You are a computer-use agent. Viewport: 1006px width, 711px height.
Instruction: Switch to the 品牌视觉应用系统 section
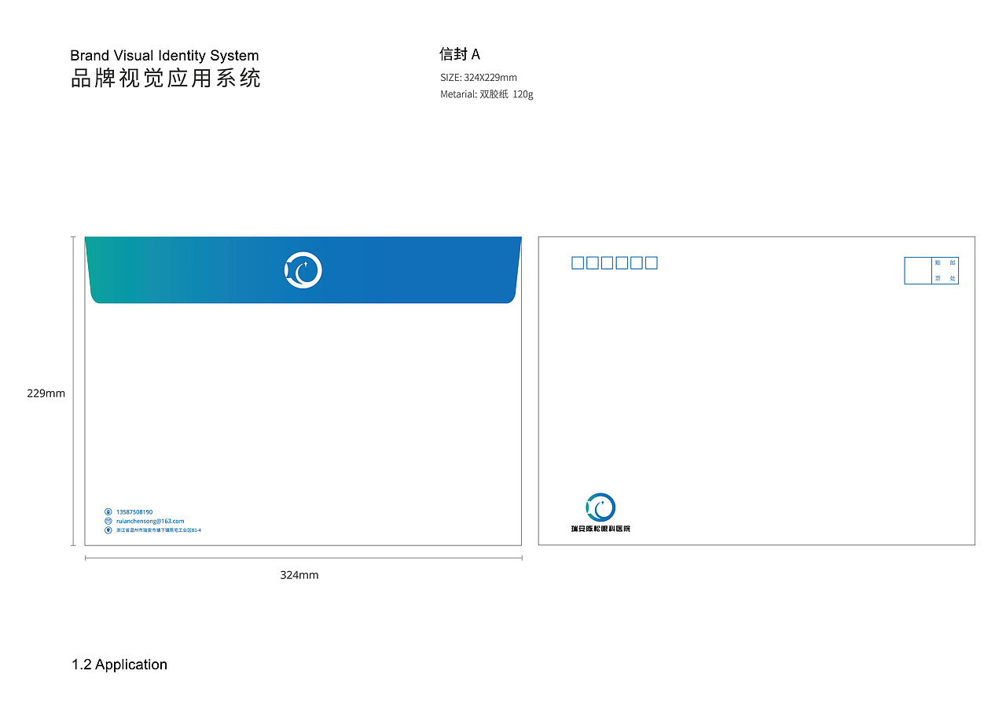coord(166,78)
